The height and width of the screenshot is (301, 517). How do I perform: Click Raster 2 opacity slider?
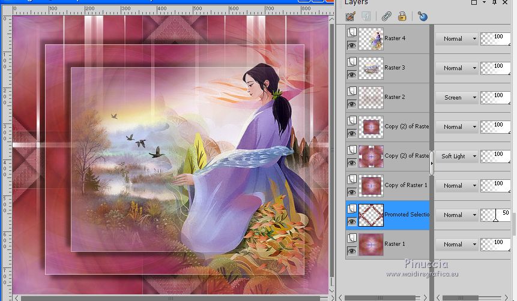pyautogui.click(x=495, y=98)
